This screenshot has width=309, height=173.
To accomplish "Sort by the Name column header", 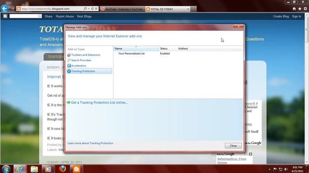I will 136,49.
